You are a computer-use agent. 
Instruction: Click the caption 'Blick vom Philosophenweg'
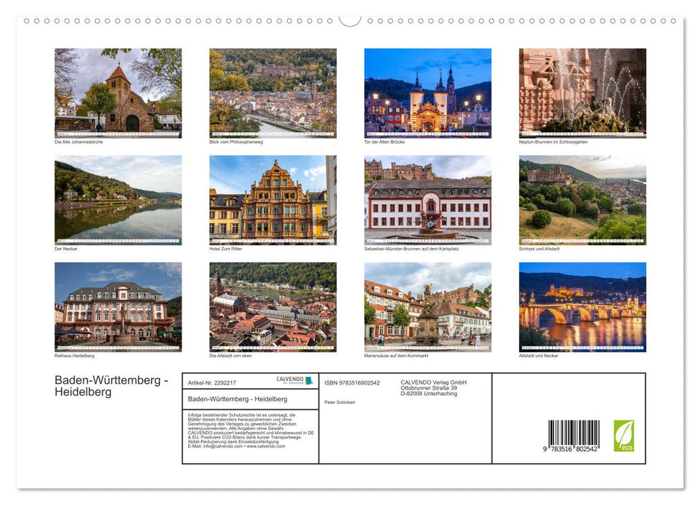(236, 142)
